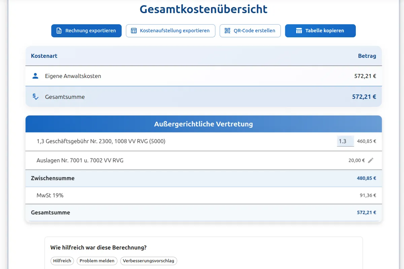Screen dimensions: 404x269
Task: Submit feedback via Verbesserungsvorschlag
Action: click(x=148, y=261)
